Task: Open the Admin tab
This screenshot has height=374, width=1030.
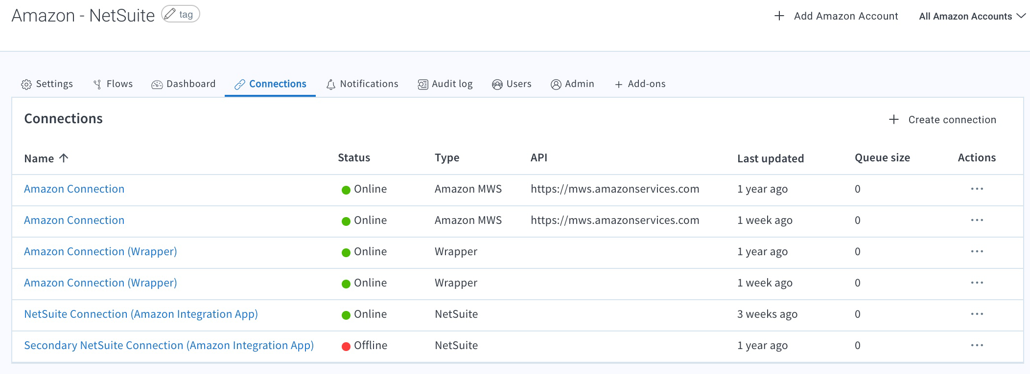Action: point(572,84)
